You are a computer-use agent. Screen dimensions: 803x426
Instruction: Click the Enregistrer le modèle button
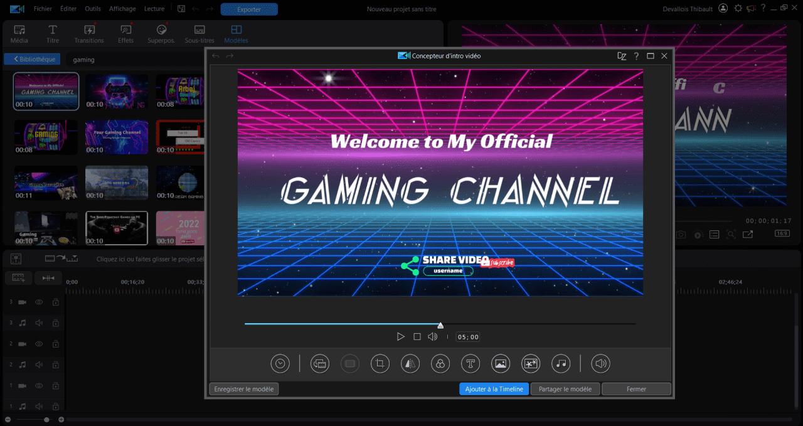pyautogui.click(x=243, y=388)
